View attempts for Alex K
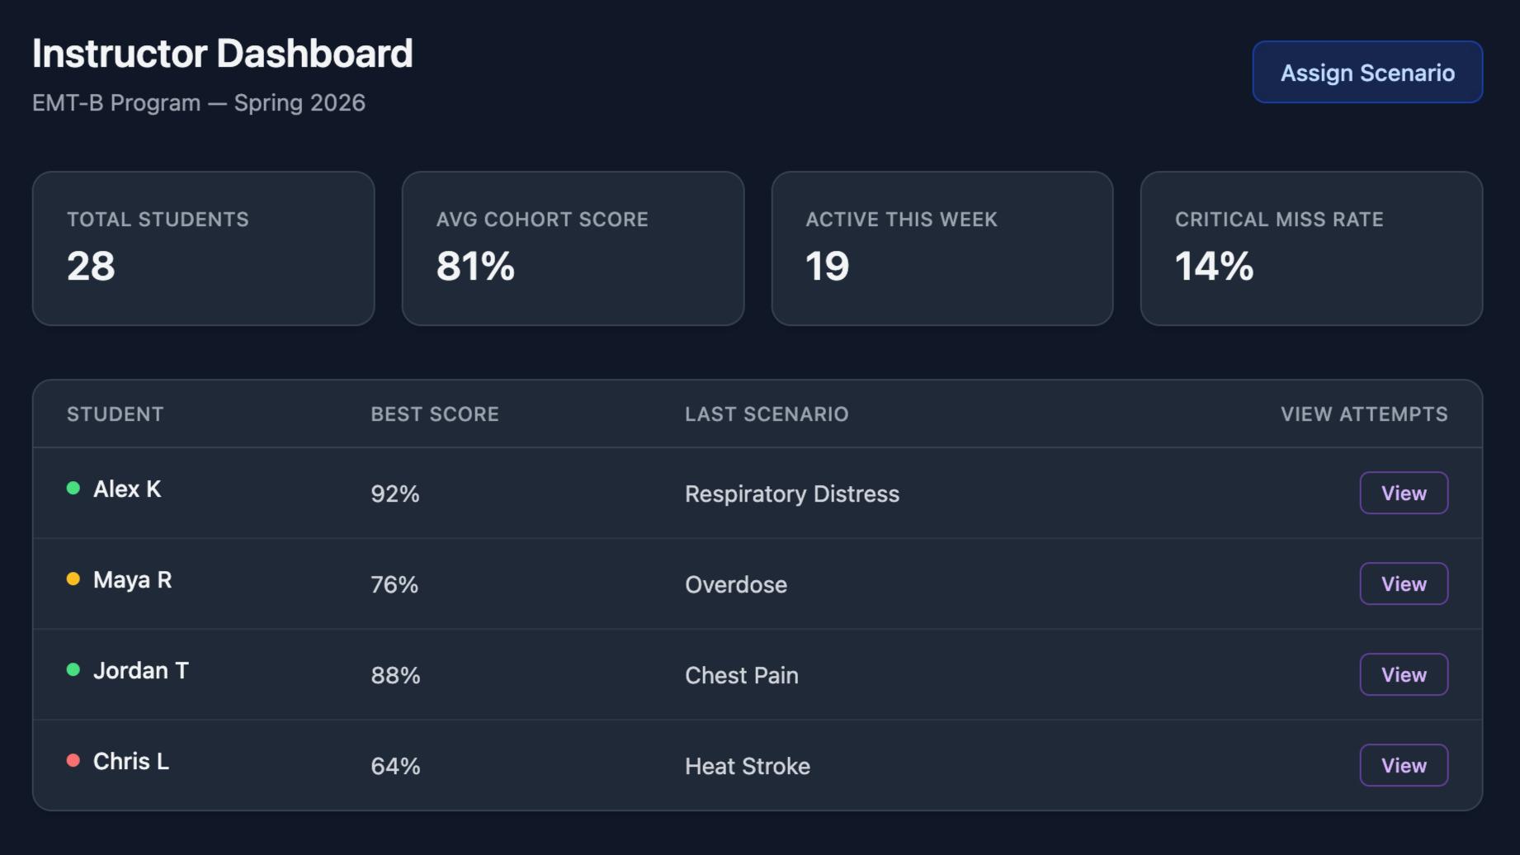Viewport: 1520px width, 855px height. pos(1404,493)
